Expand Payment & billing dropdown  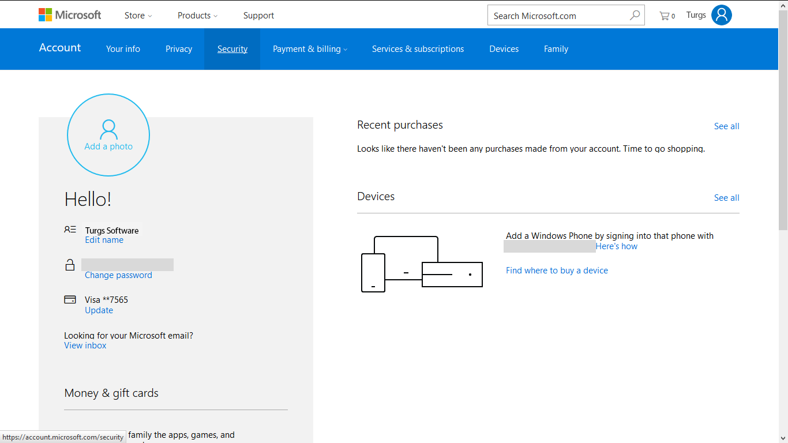pyautogui.click(x=310, y=49)
